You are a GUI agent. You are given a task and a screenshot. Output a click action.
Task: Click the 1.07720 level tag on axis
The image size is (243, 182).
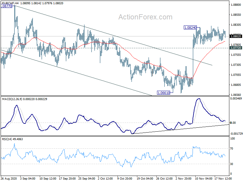pos(236,48)
